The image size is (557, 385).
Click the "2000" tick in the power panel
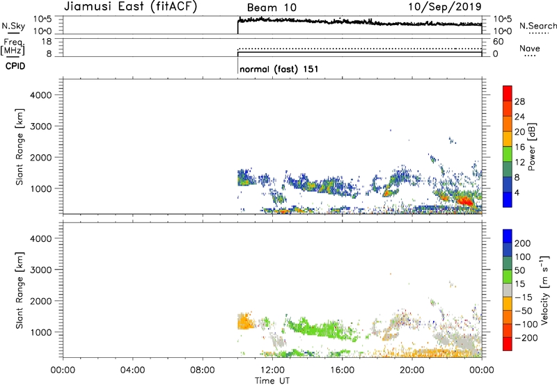(41, 157)
